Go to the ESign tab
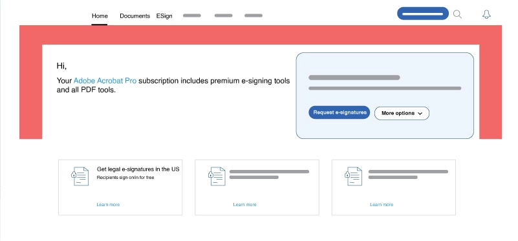Viewport: 518px width, 241px height. tap(164, 16)
